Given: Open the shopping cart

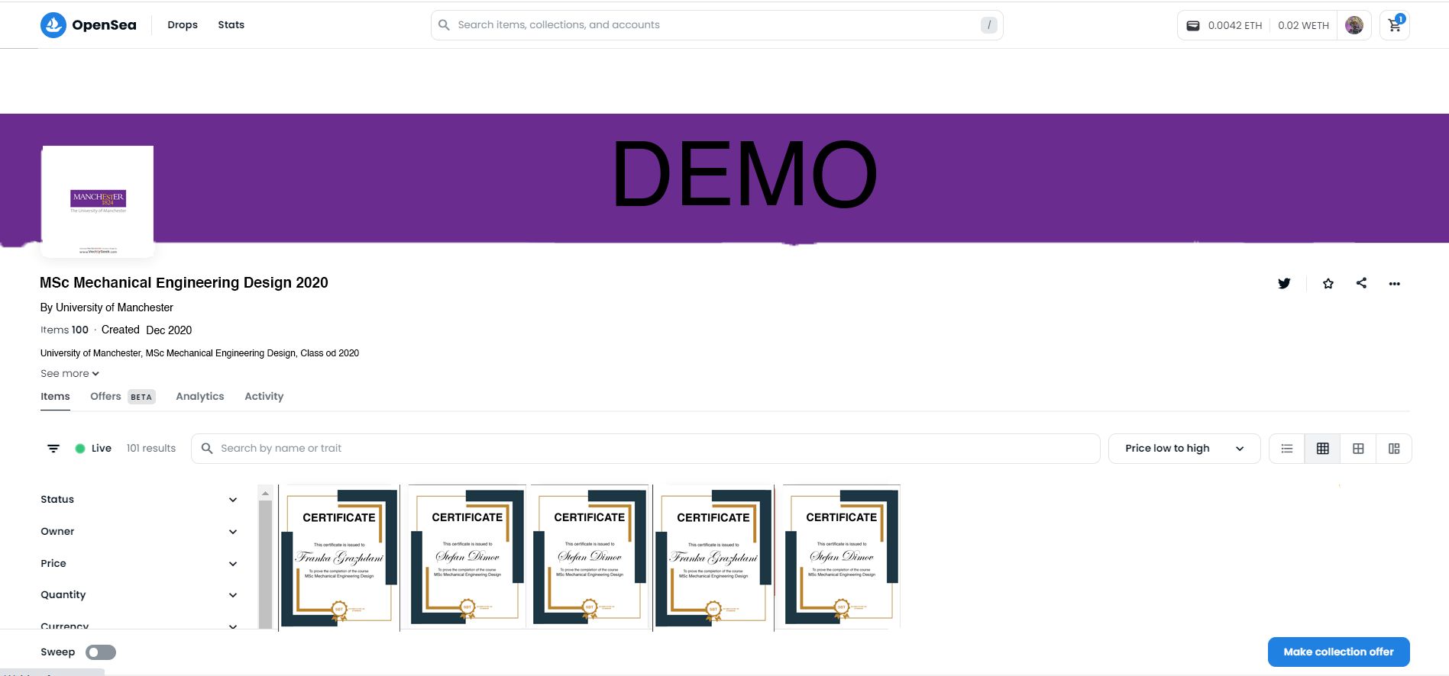Looking at the screenshot, I should 1395,25.
